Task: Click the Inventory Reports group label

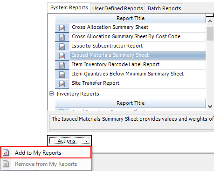Action: coord(78,94)
